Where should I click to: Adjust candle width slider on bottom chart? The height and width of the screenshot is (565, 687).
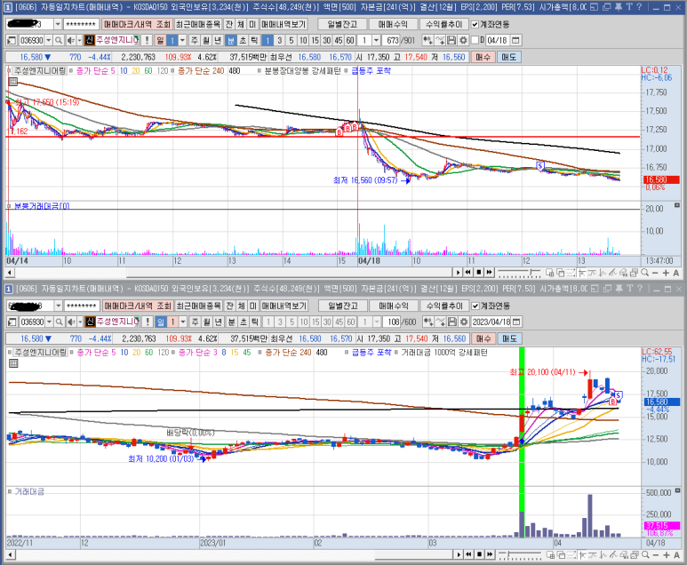(520, 555)
